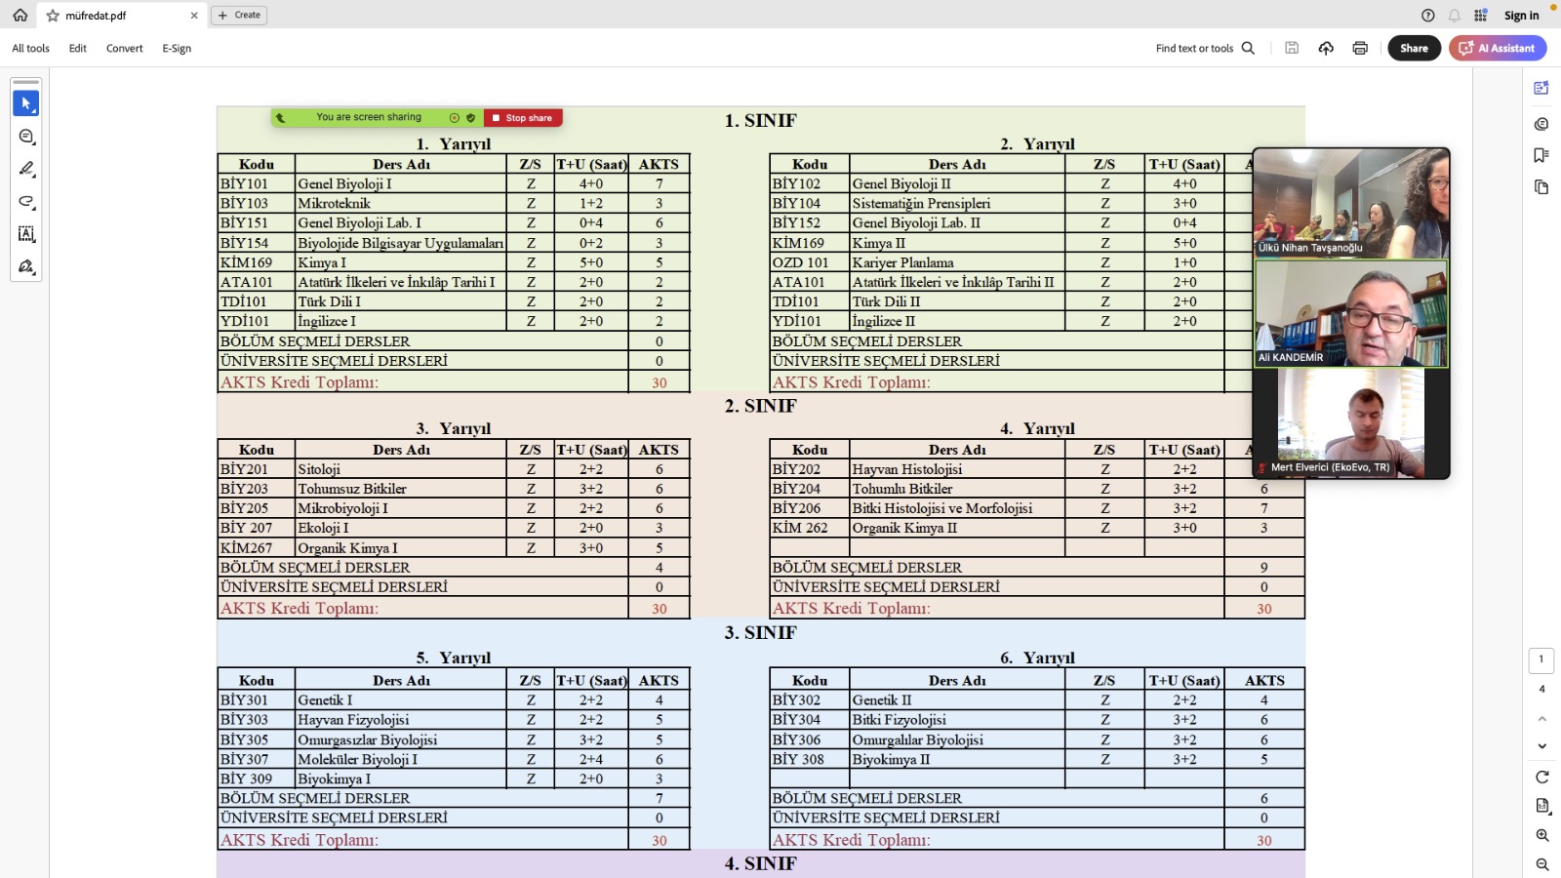This screenshot has height=878, width=1561.
Task: Select the freehand draw tool
Action: point(26,202)
